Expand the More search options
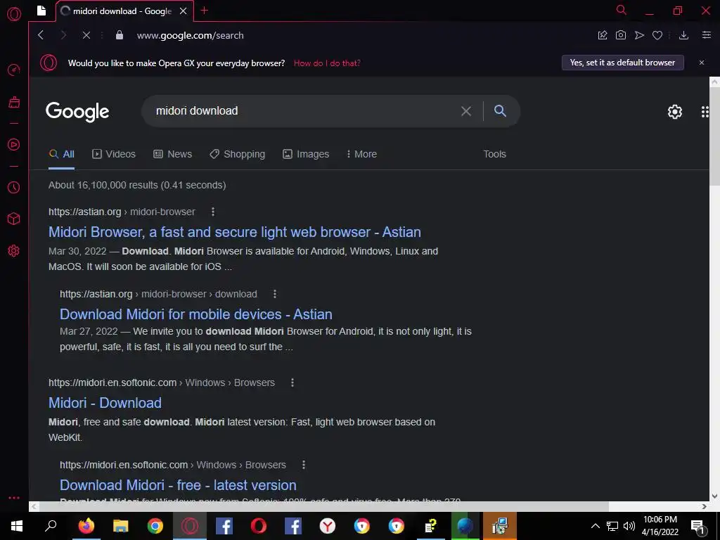This screenshot has width=720, height=540. coord(362,154)
